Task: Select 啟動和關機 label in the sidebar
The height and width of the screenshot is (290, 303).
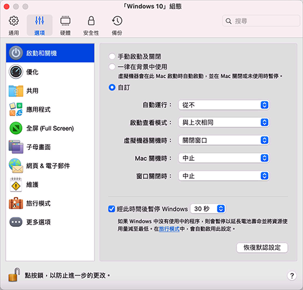Action: click(41, 53)
